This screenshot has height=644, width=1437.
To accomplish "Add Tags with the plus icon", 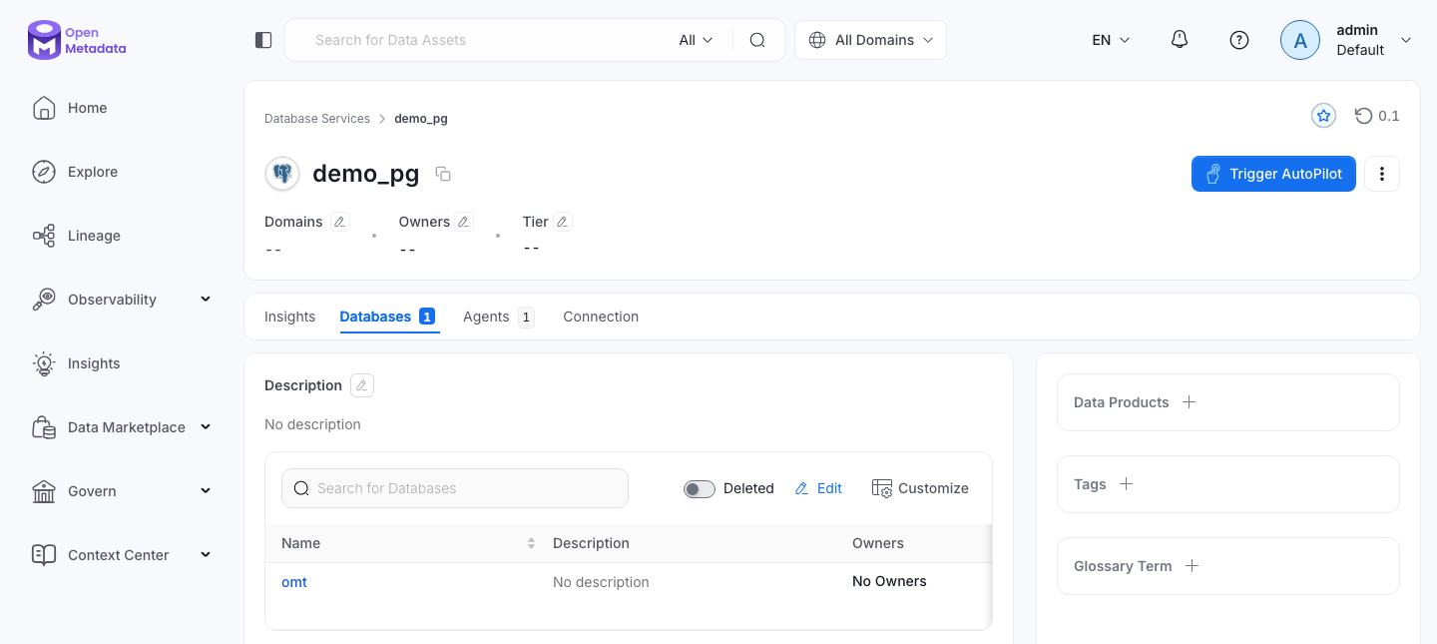I will coord(1127,484).
